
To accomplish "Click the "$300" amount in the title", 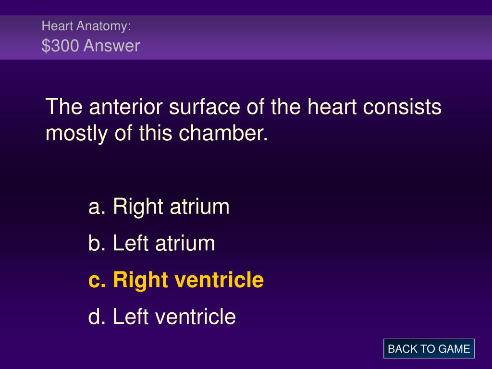I will pyautogui.click(x=60, y=46).
